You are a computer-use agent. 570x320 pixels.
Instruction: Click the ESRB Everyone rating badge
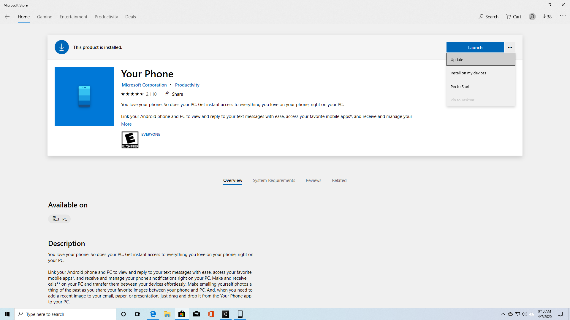130,140
